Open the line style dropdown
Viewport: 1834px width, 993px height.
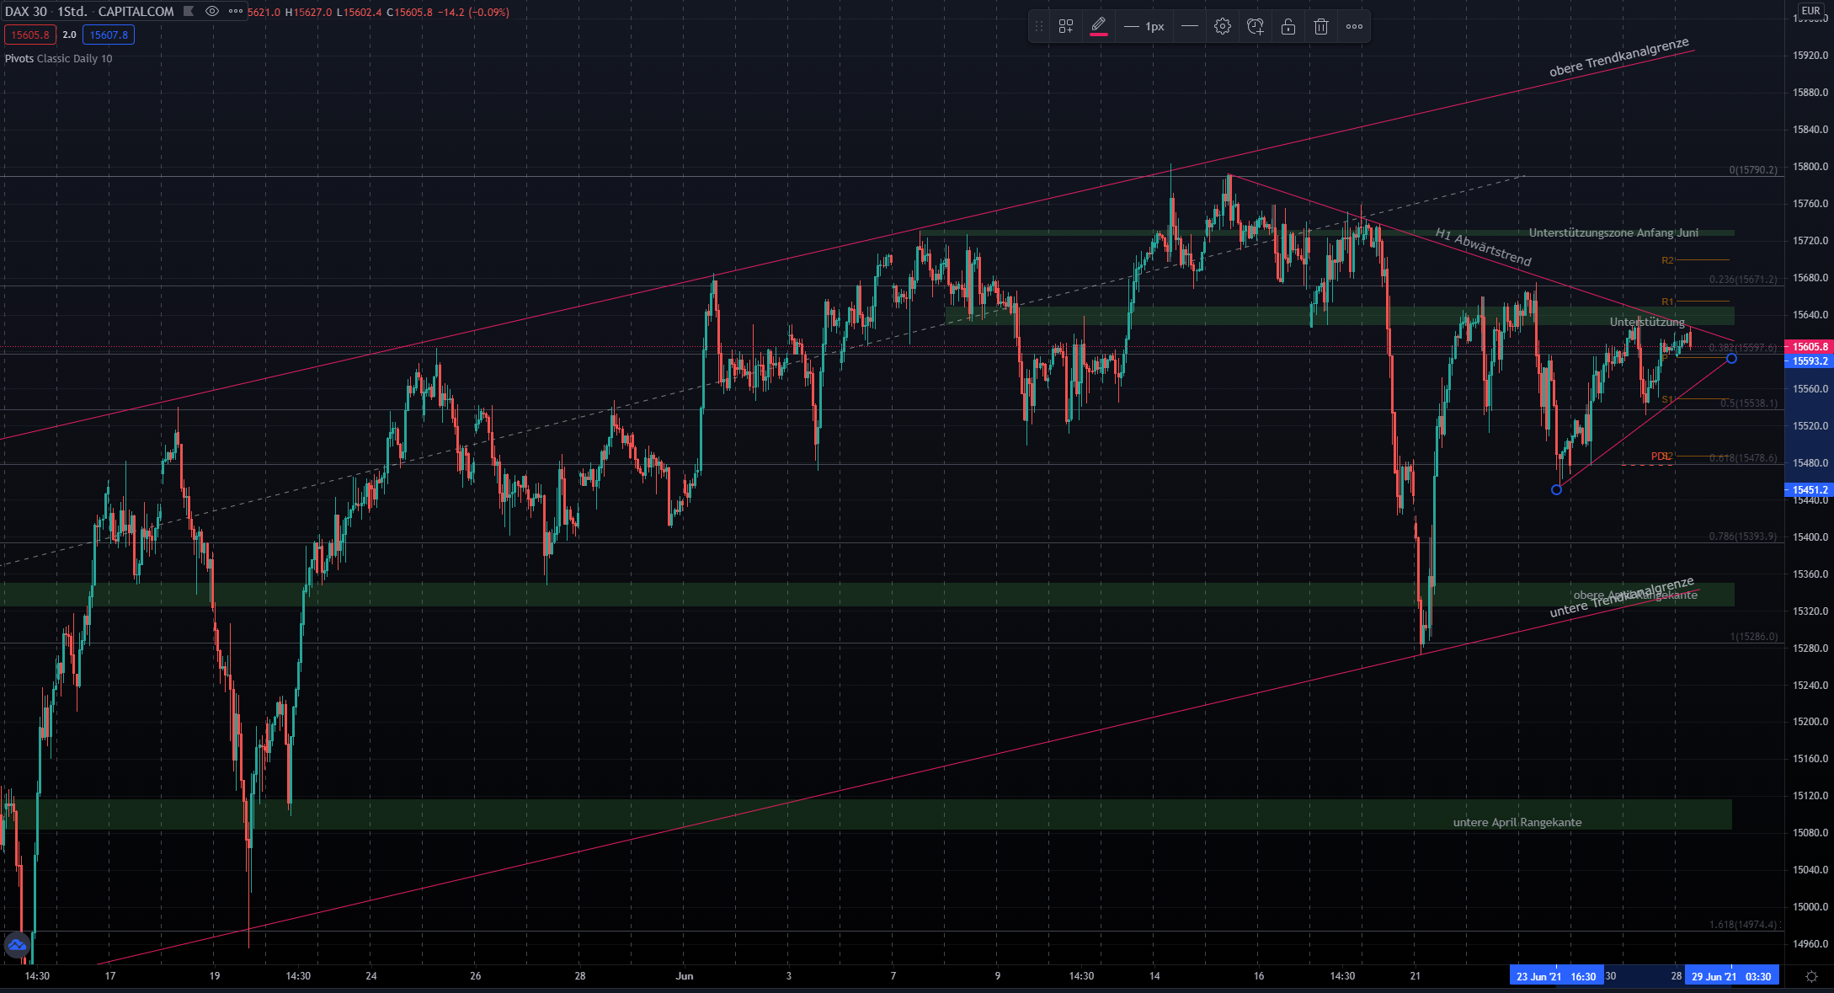[x=1189, y=26]
